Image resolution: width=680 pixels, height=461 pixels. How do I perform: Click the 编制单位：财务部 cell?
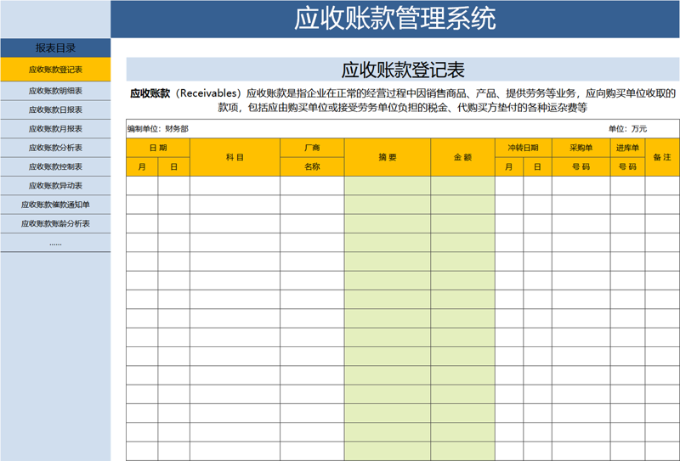click(158, 129)
